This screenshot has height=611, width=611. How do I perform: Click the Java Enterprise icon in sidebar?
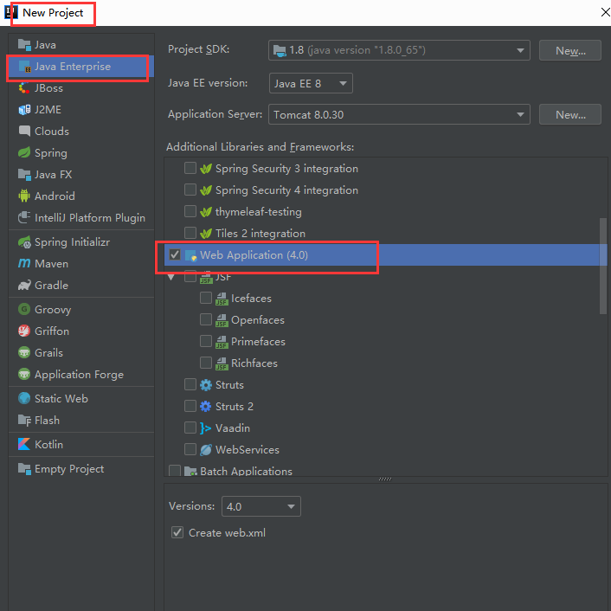click(x=24, y=67)
